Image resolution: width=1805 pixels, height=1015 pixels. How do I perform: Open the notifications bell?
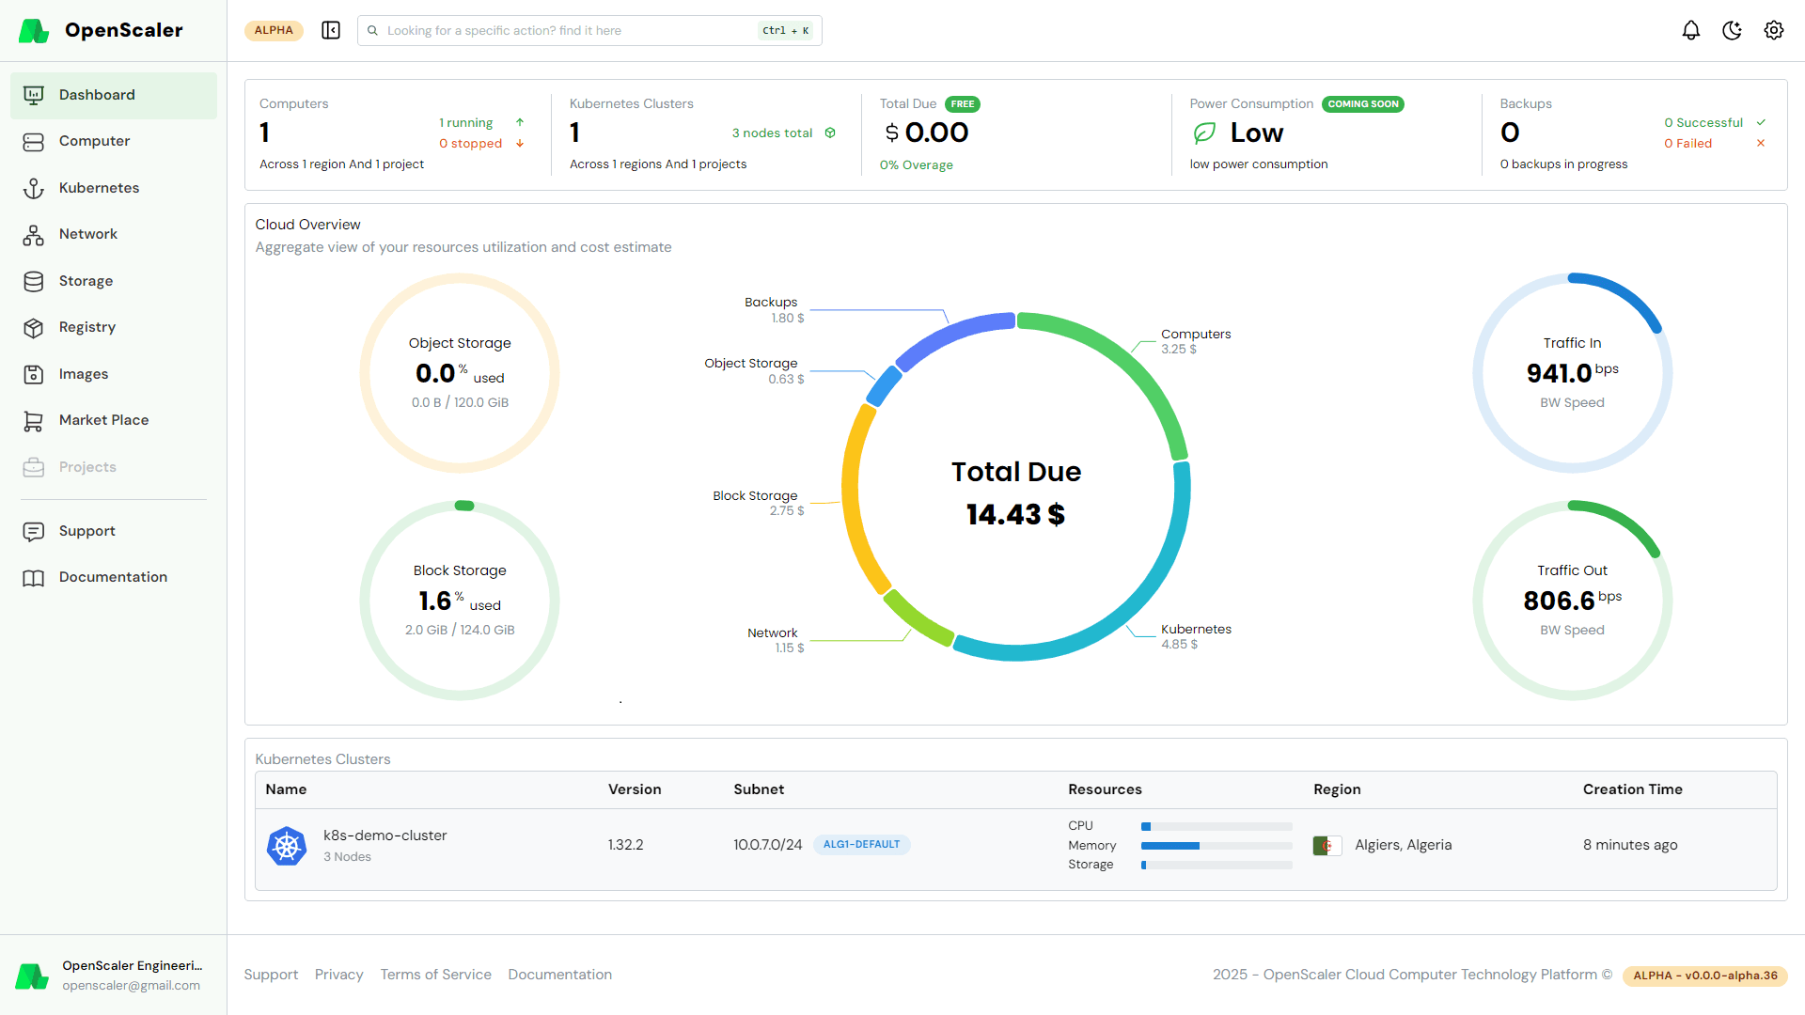1690,30
